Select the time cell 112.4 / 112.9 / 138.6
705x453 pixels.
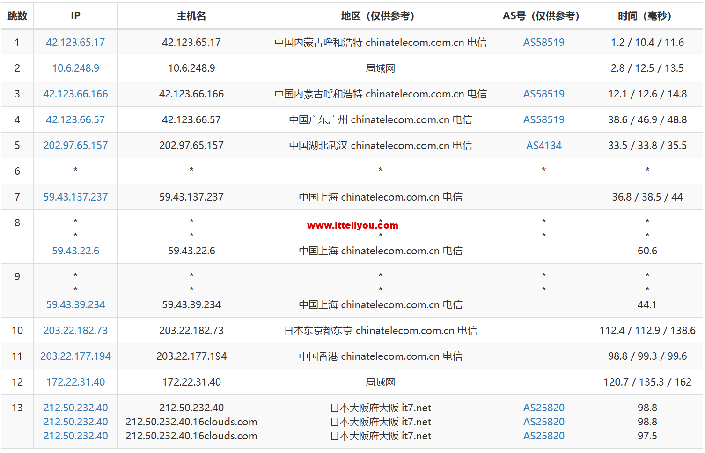[647, 330]
